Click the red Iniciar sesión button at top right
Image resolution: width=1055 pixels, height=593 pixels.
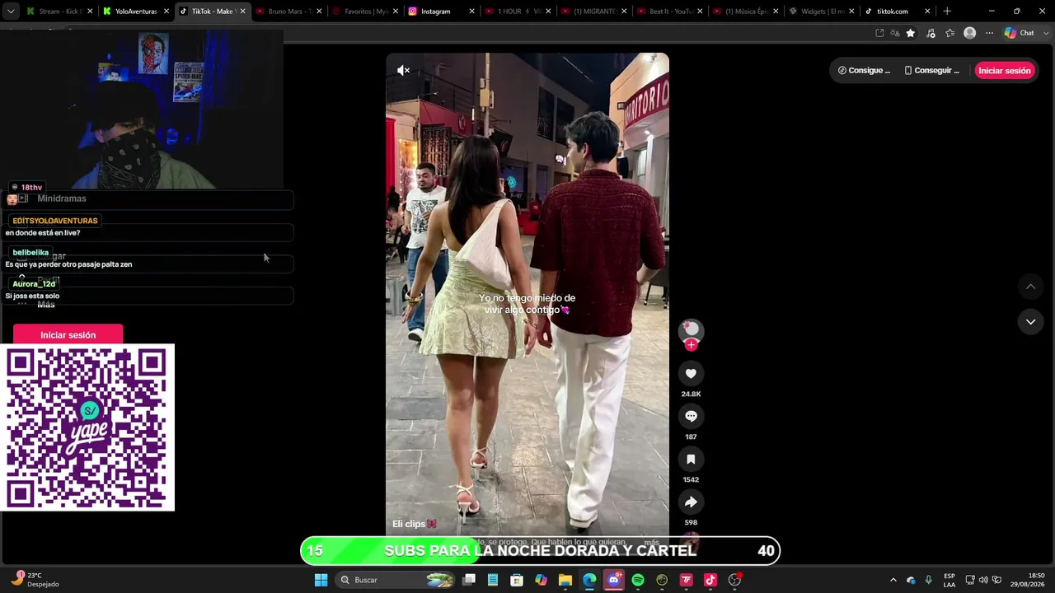click(1005, 71)
